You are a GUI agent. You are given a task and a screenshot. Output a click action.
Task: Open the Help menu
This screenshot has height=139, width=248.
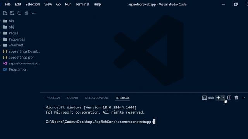(97, 4)
